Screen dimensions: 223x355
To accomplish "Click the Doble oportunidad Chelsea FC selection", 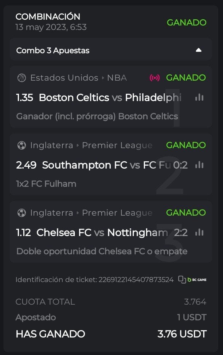I will coord(102,251).
